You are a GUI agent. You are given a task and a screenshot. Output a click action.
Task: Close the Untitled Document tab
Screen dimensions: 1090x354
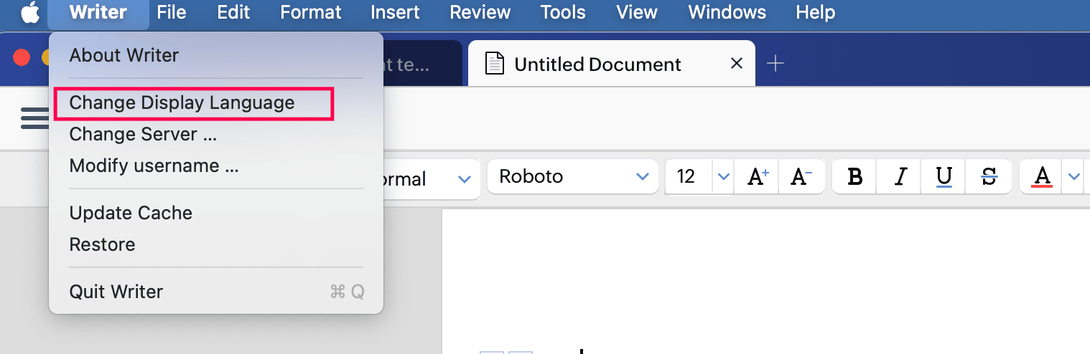click(x=736, y=63)
